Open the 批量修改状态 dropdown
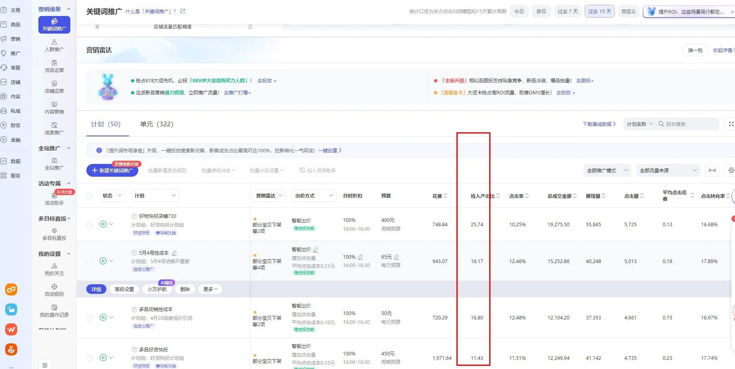 218,170
